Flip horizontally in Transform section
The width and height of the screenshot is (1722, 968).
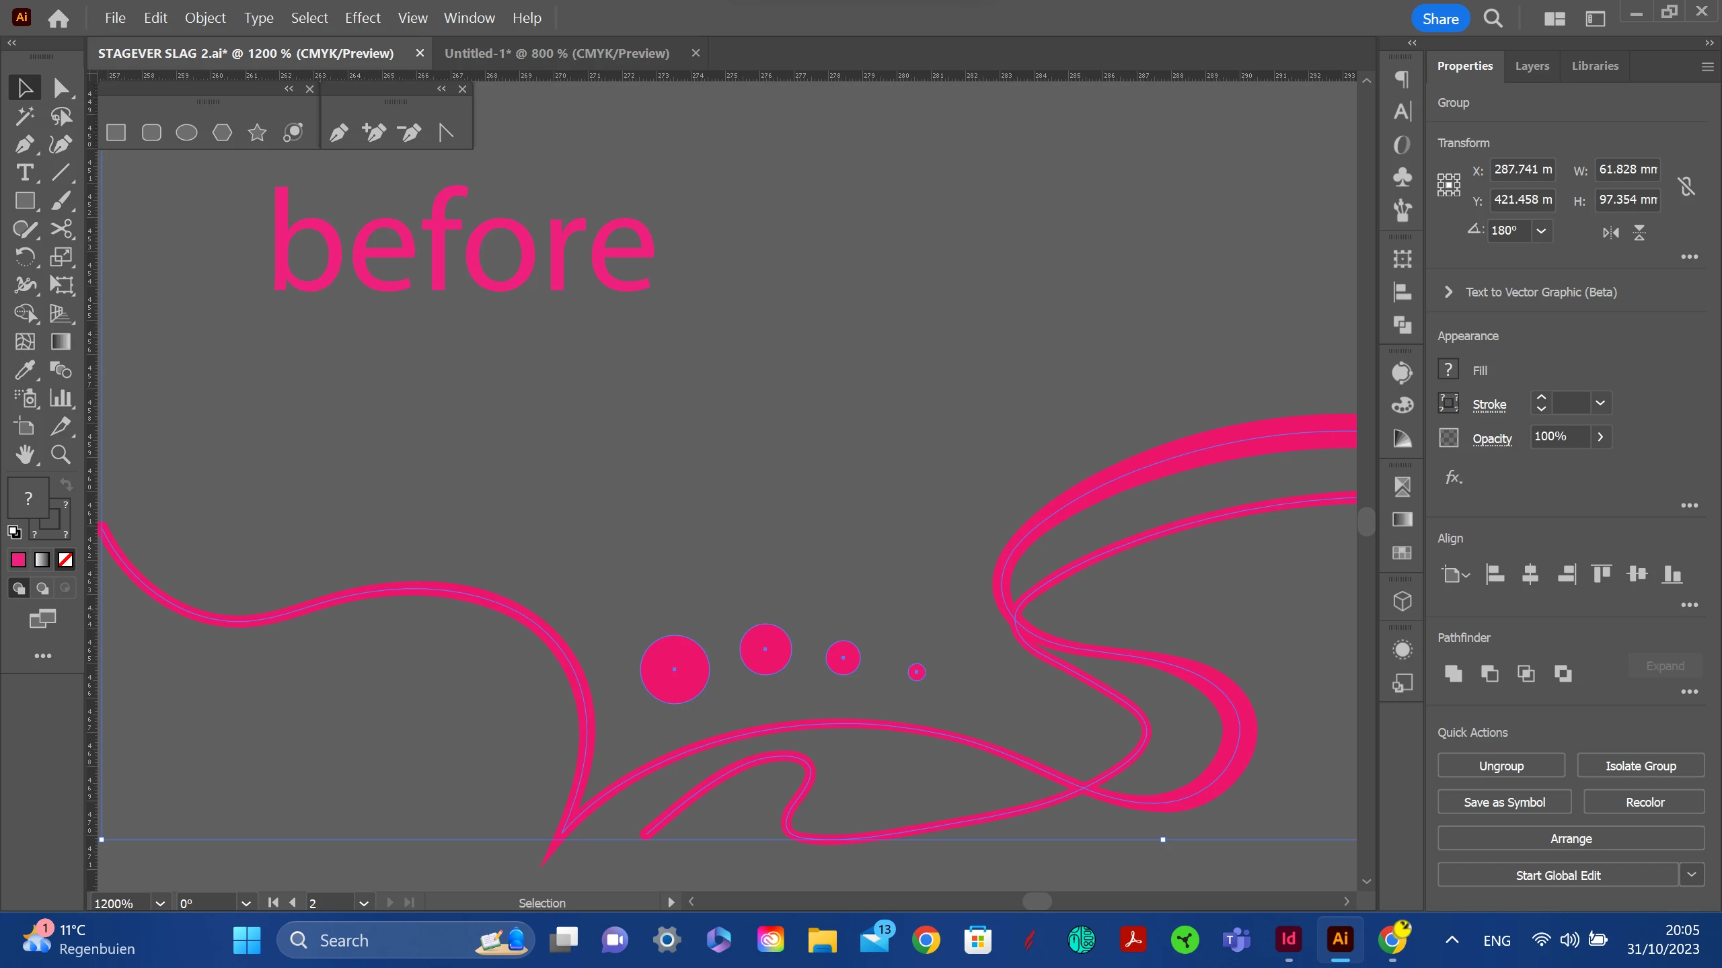tap(1610, 233)
